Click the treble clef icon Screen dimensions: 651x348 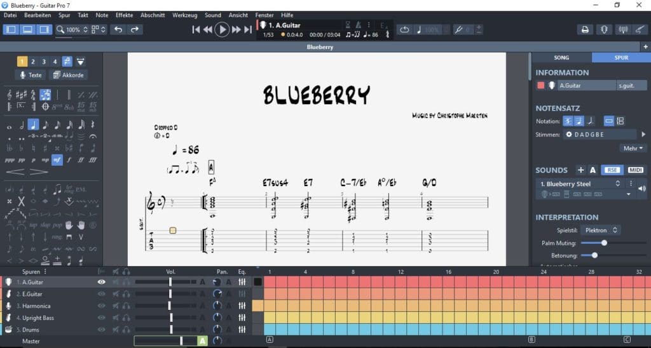point(10,95)
